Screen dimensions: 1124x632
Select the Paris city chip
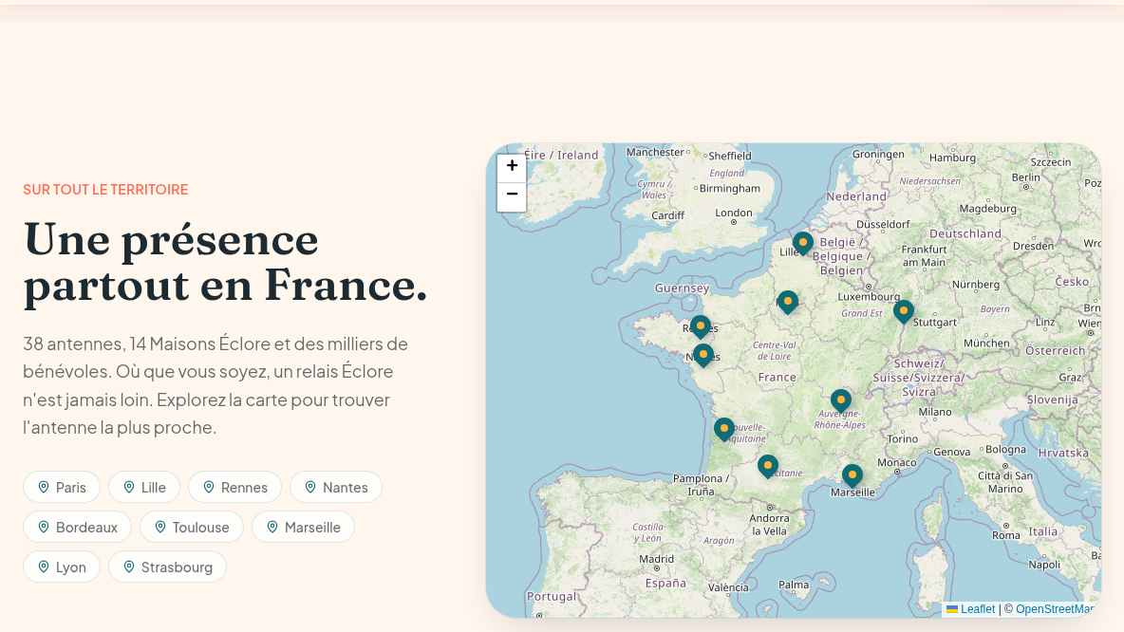(62, 487)
